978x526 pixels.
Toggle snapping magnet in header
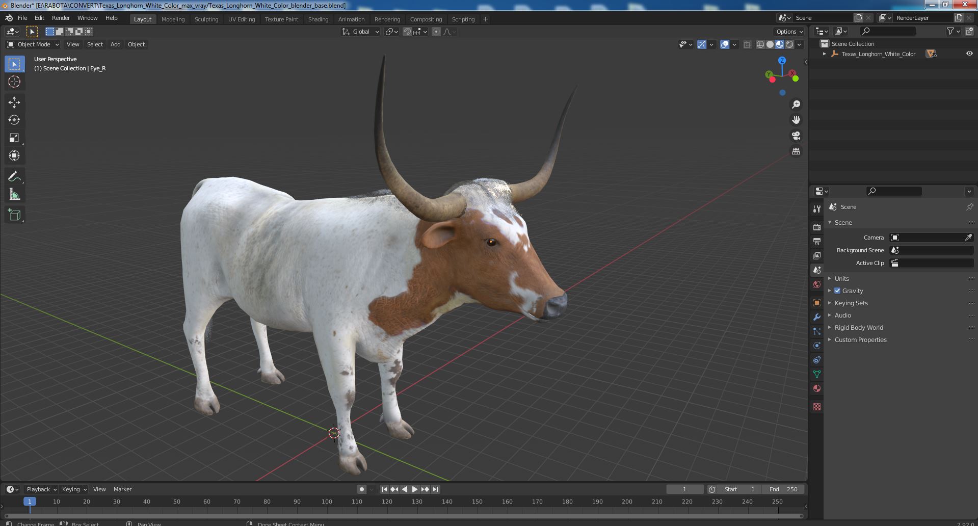[407, 32]
